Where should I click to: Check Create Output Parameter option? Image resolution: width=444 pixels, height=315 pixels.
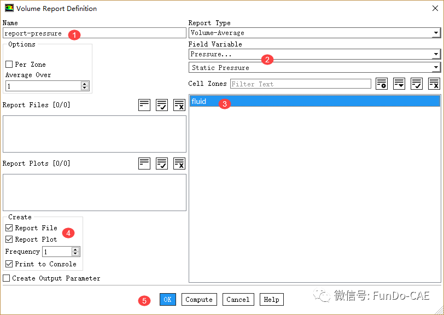point(7,278)
